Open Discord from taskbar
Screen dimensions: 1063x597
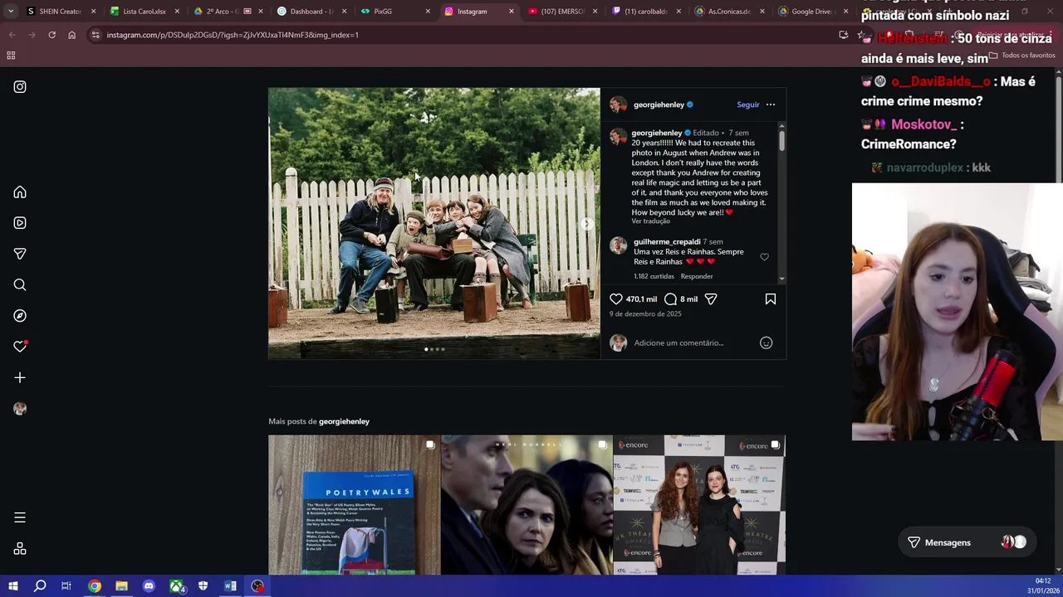[x=149, y=586]
